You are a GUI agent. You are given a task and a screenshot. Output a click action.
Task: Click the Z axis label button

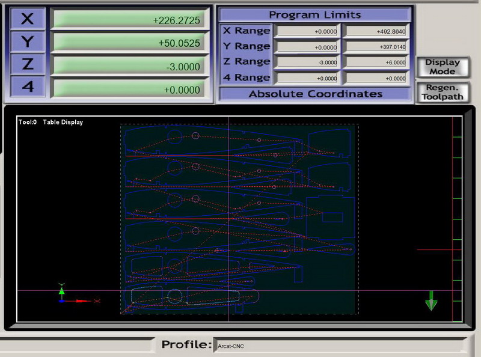coord(27,64)
